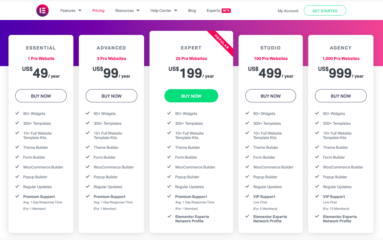The width and height of the screenshot is (383, 240).
Task: Click checkmark beside Expert's Elementor Experts Network Profile
Action: point(169,216)
